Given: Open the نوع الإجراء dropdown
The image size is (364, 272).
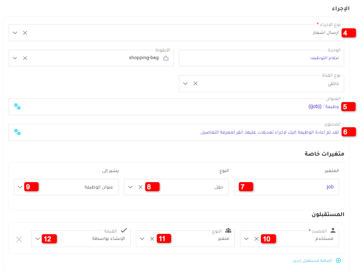Looking at the screenshot, I should (x=15, y=33).
